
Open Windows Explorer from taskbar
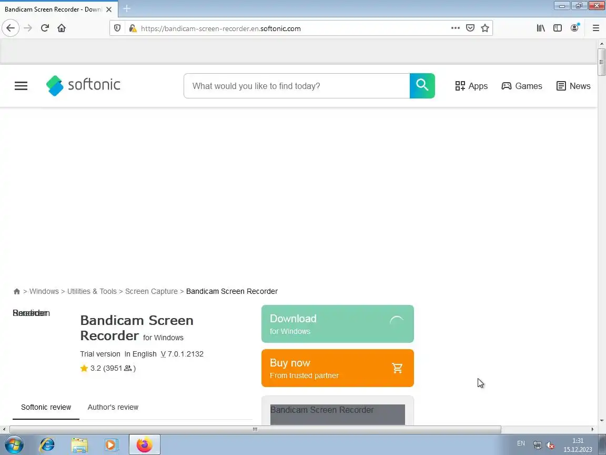[79, 445]
